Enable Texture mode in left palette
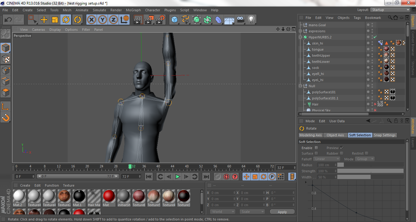The width and height of the screenshot is (416, 222). click(x=6, y=59)
